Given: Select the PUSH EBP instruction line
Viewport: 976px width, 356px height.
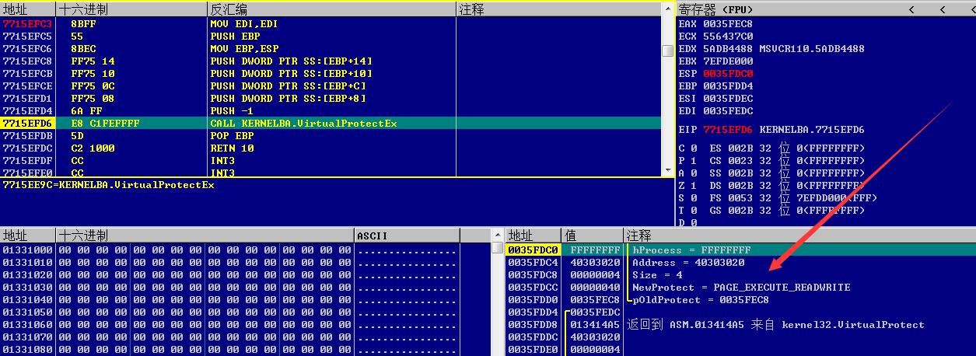Looking at the screenshot, I should click(331, 37).
